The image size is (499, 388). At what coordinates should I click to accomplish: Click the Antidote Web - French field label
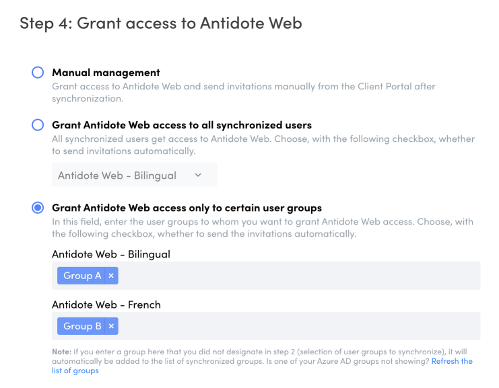coord(106,305)
